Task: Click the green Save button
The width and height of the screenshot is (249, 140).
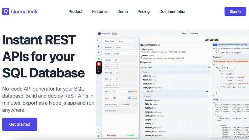Action: pyautogui.click(x=130, y=136)
